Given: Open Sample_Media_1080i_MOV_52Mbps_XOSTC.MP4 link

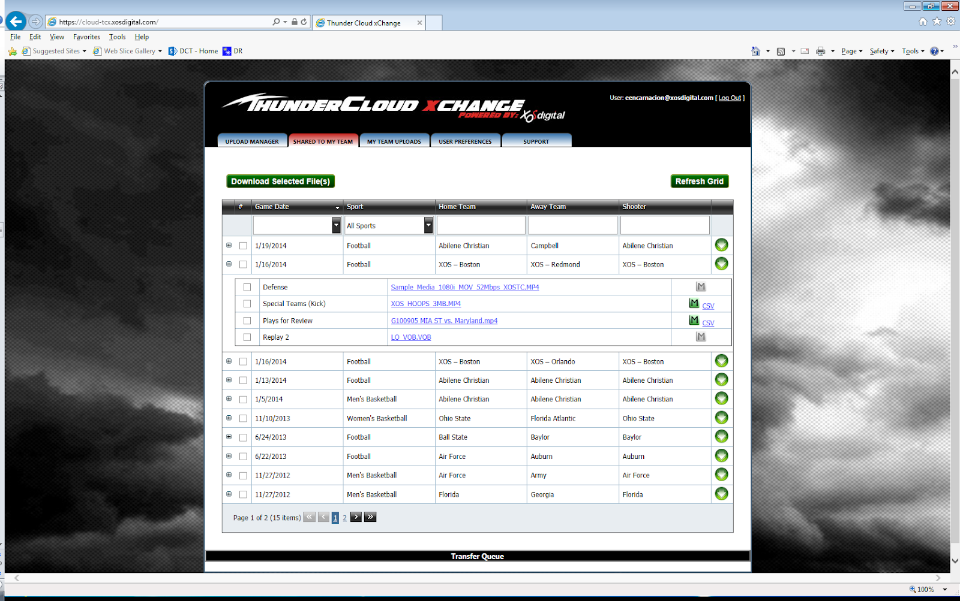Looking at the screenshot, I should click(465, 287).
